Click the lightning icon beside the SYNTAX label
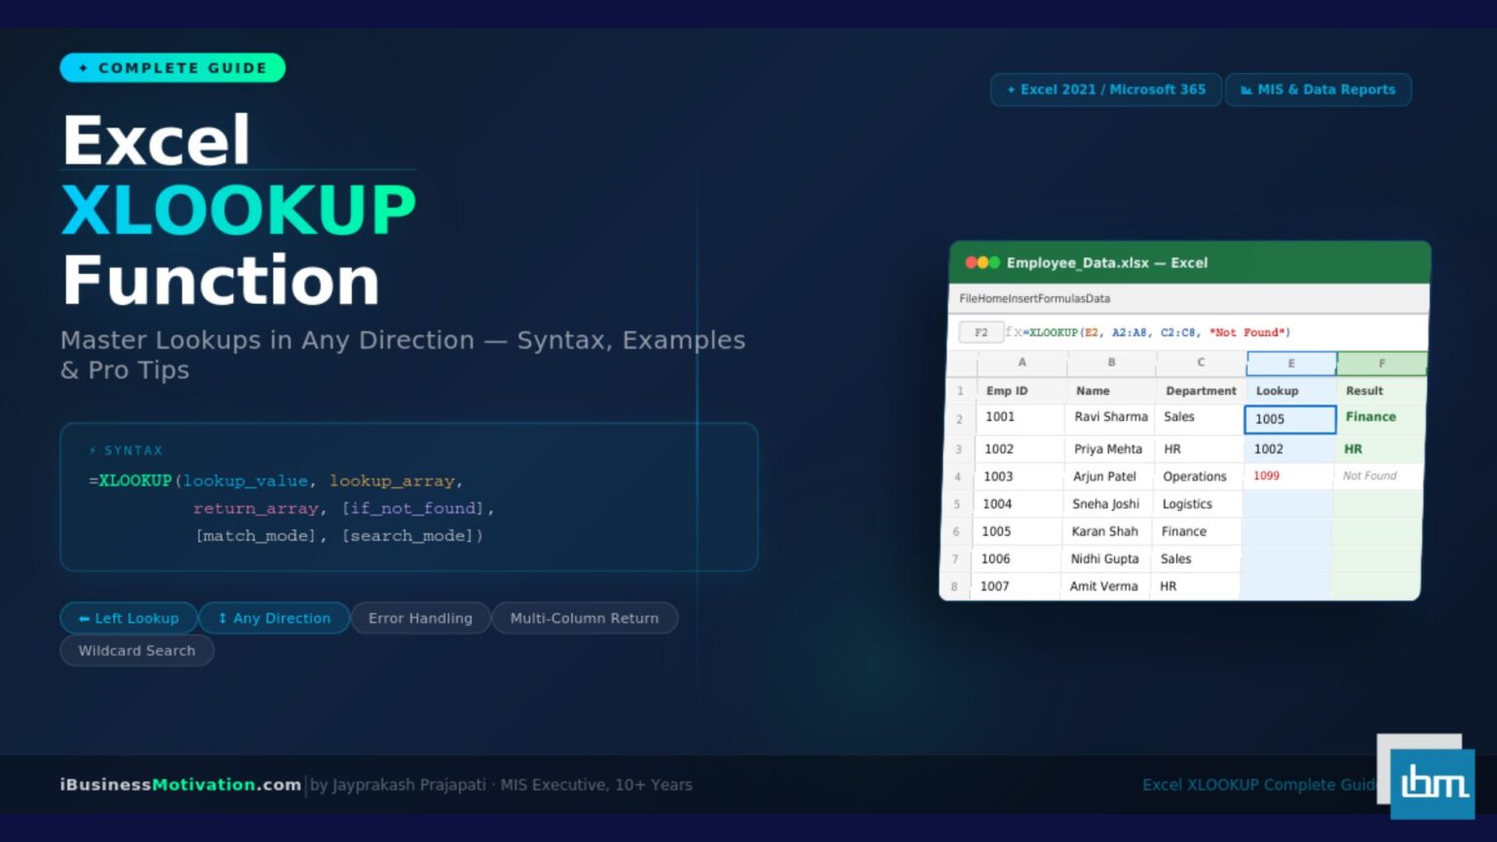This screenshot has width=1497, height=842. (92, 450)
